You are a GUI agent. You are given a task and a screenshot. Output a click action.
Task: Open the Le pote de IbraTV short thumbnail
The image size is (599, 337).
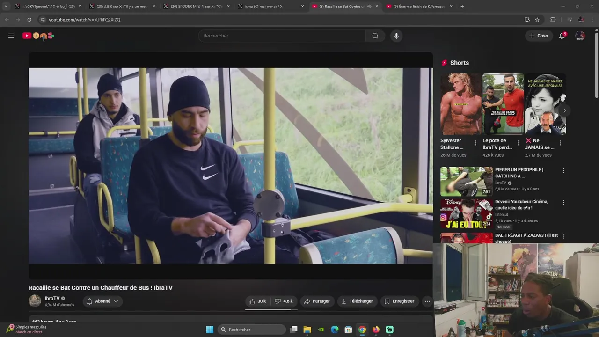[x=503, y=104]
